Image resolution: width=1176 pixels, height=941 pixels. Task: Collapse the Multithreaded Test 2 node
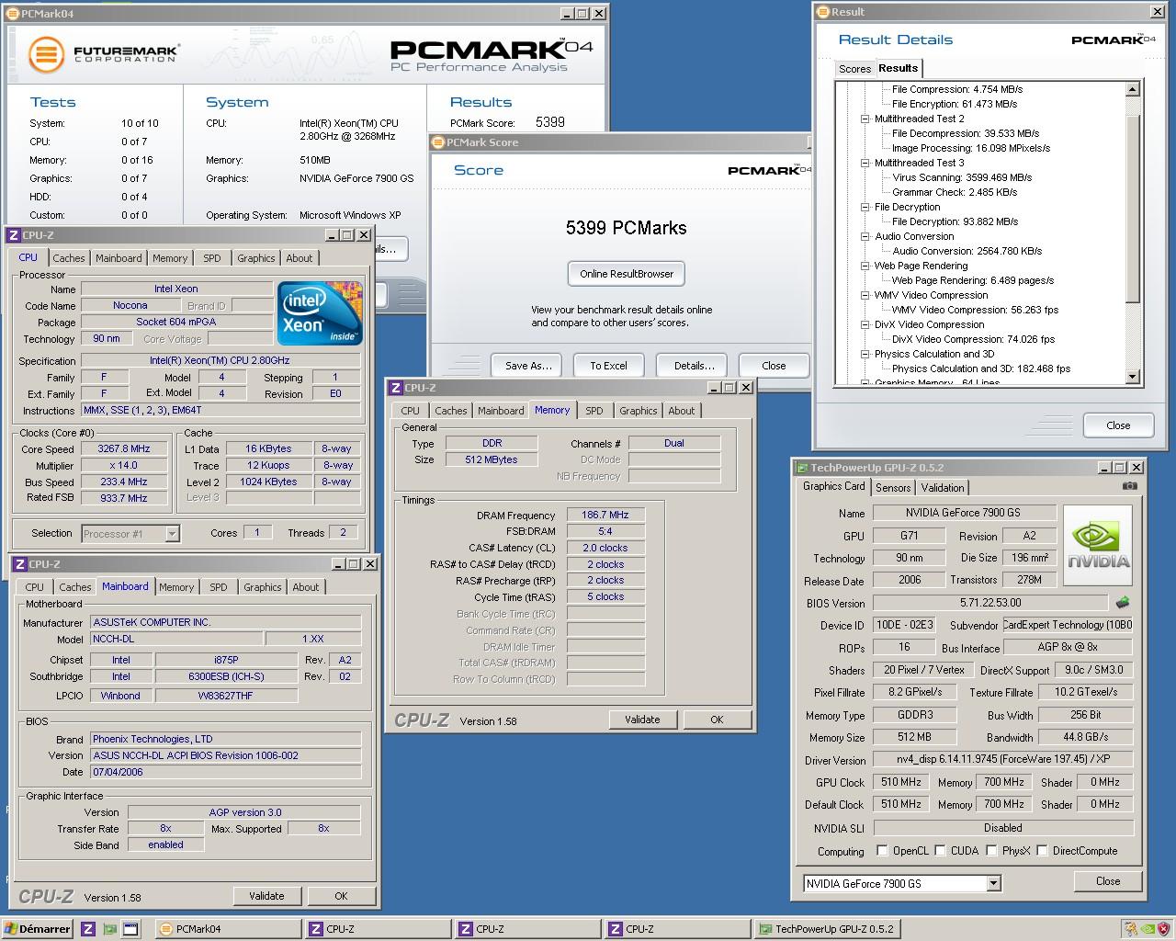(865, 119)
